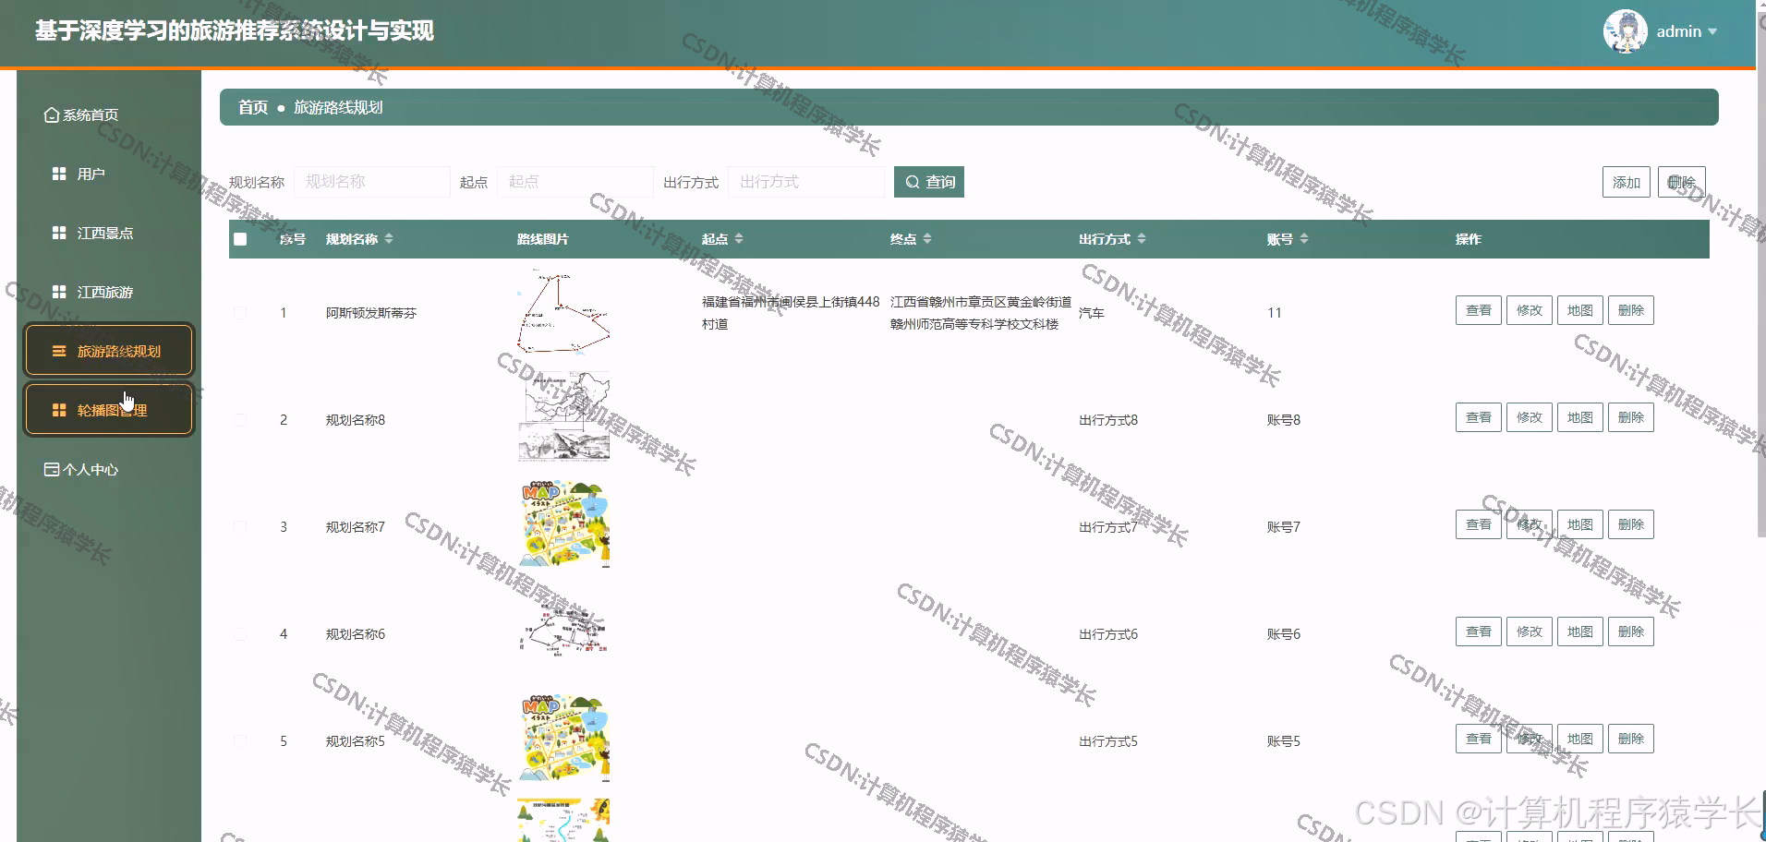Open route image of 规划名称5
This screenshot has height=842, width=1766.
click(x=563, y=739)
